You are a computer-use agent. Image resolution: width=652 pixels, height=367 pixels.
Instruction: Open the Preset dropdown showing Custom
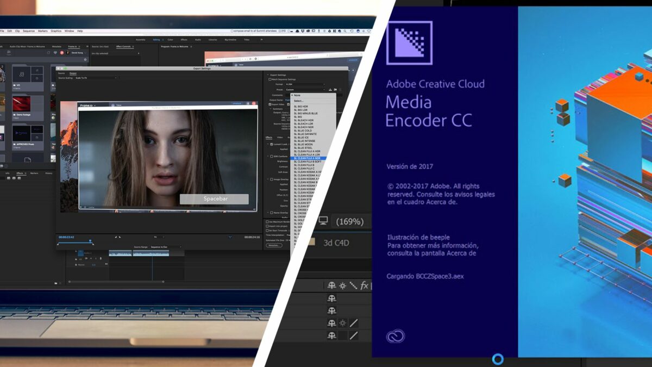tap(305, 90)
